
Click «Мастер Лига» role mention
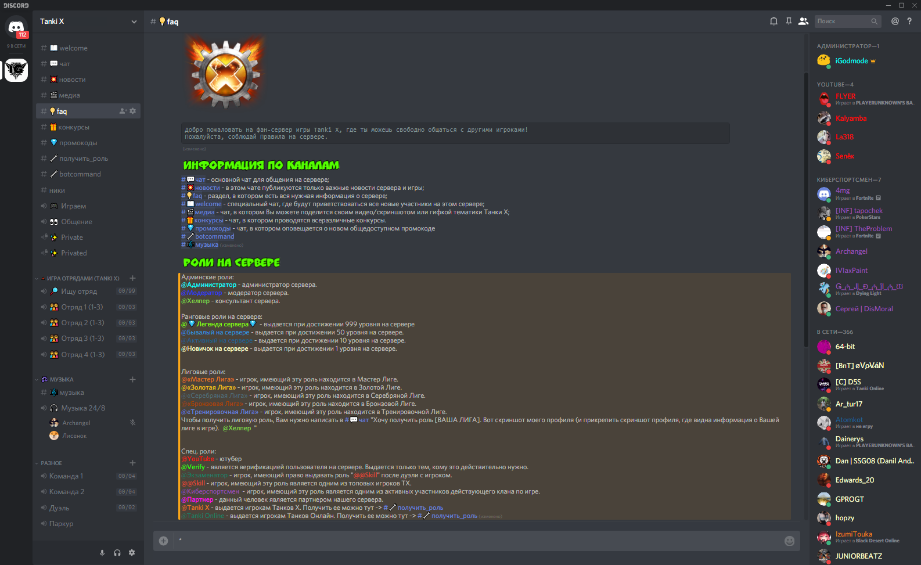coord(208,380)
